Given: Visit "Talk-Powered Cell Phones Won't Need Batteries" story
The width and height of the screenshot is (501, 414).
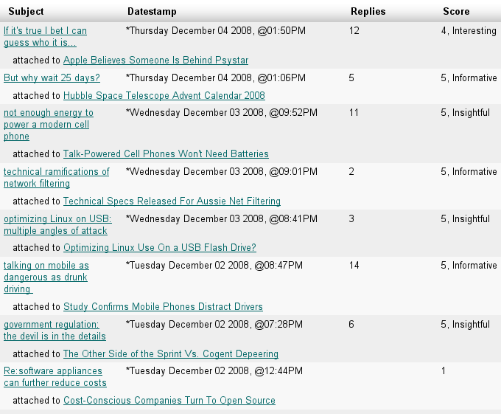Looking at the screenshot, I should click(x=166, y=154).
